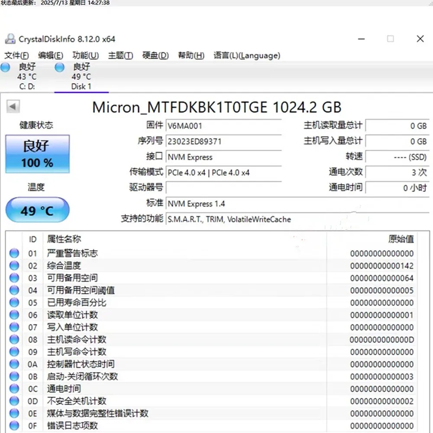Open the 帮助 menu
Image resolution: width=433 pixels, height=433 pixels.
pyautogui.click(x=190, y=55)
